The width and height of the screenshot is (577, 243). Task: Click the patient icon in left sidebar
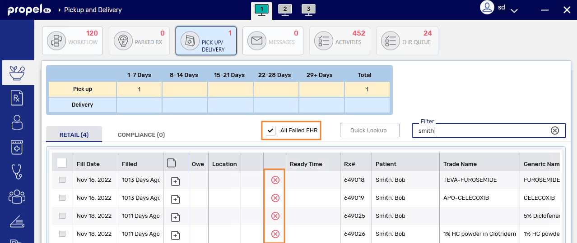tap(17, 122)
